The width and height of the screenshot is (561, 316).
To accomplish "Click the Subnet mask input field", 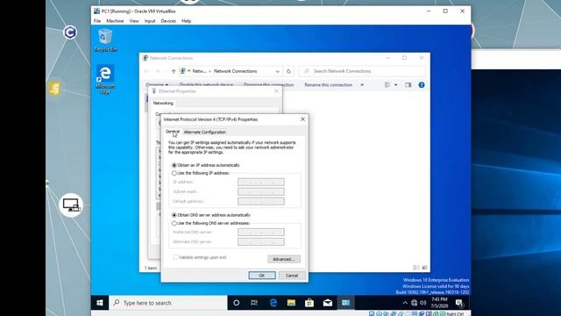I will (x=261, y=191).
